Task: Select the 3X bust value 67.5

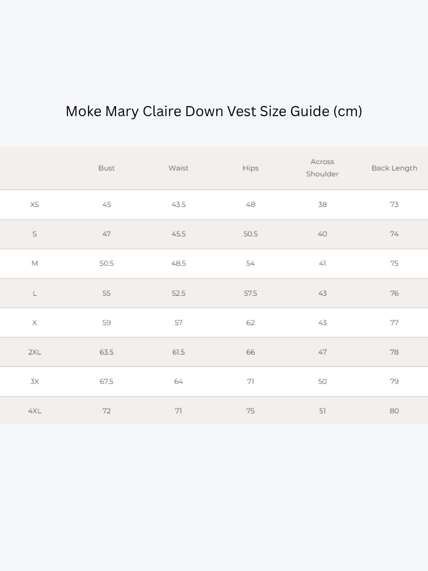Action: [107, 382]
